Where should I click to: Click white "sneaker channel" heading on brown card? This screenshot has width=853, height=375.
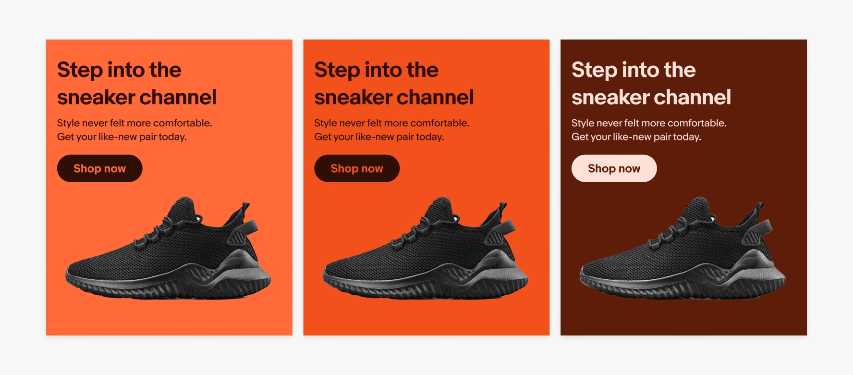point(651,98)
